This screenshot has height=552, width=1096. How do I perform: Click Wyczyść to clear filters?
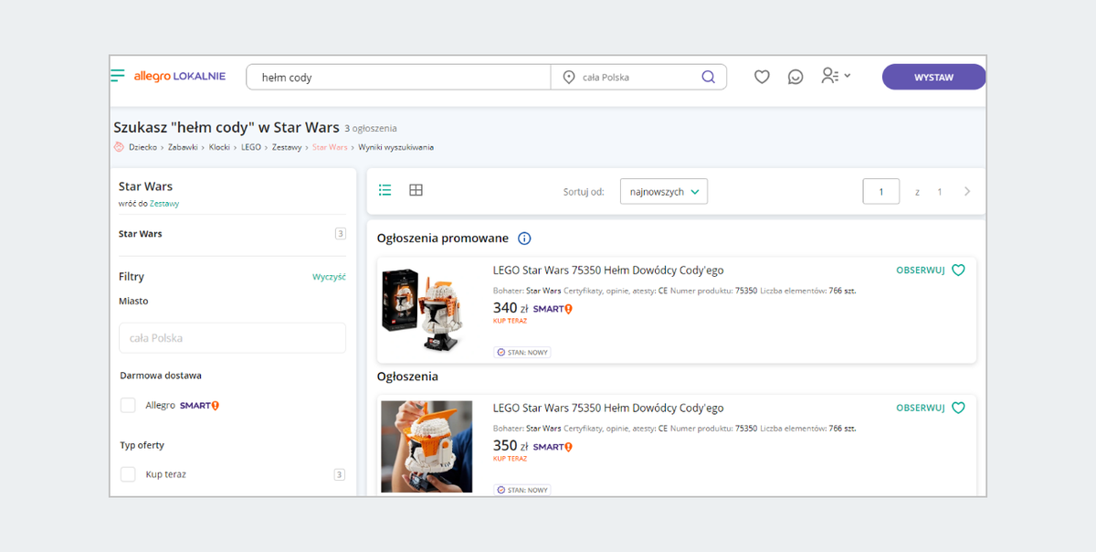[329, 277]
